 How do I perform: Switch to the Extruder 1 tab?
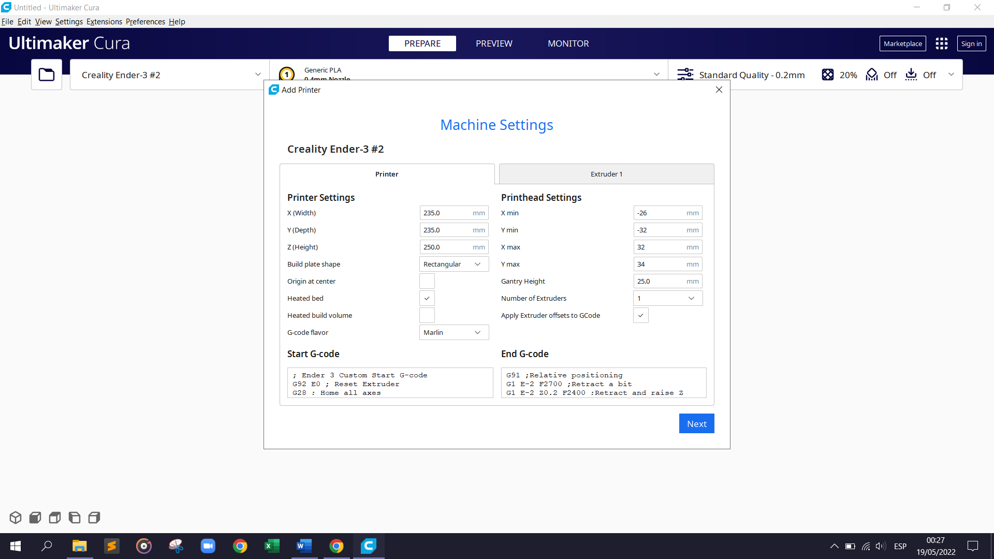(x=606, y=174)
